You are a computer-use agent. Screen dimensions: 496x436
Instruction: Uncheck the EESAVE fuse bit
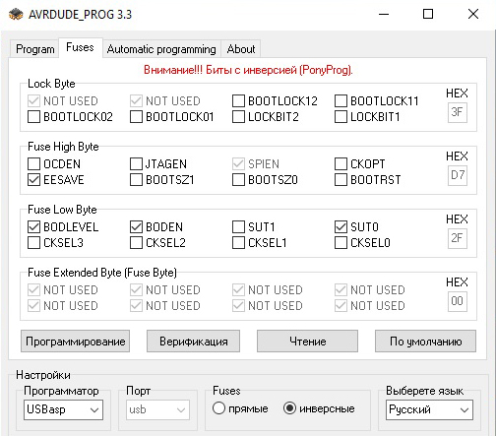pyautogui.click(x=33, y=180)
